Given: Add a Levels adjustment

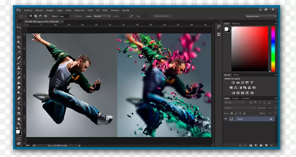Looking at the screenshot, I should click(x=238, y=83).
